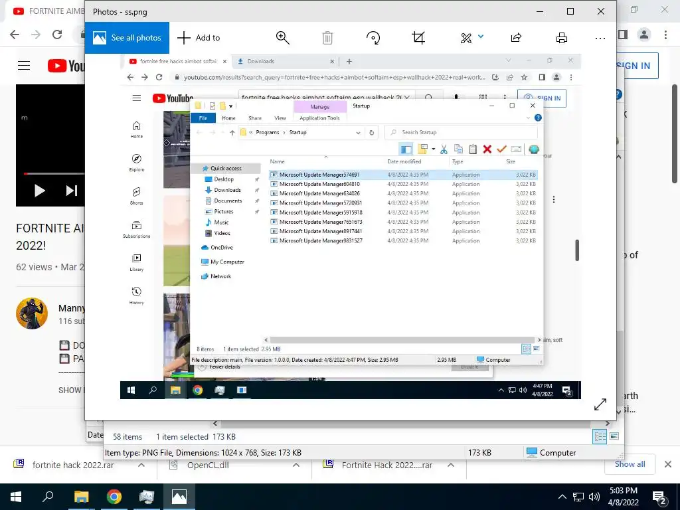Click the Delete trash icon in Photos
The width and height of the screenshot is (680, 510).
click(327, 38)
